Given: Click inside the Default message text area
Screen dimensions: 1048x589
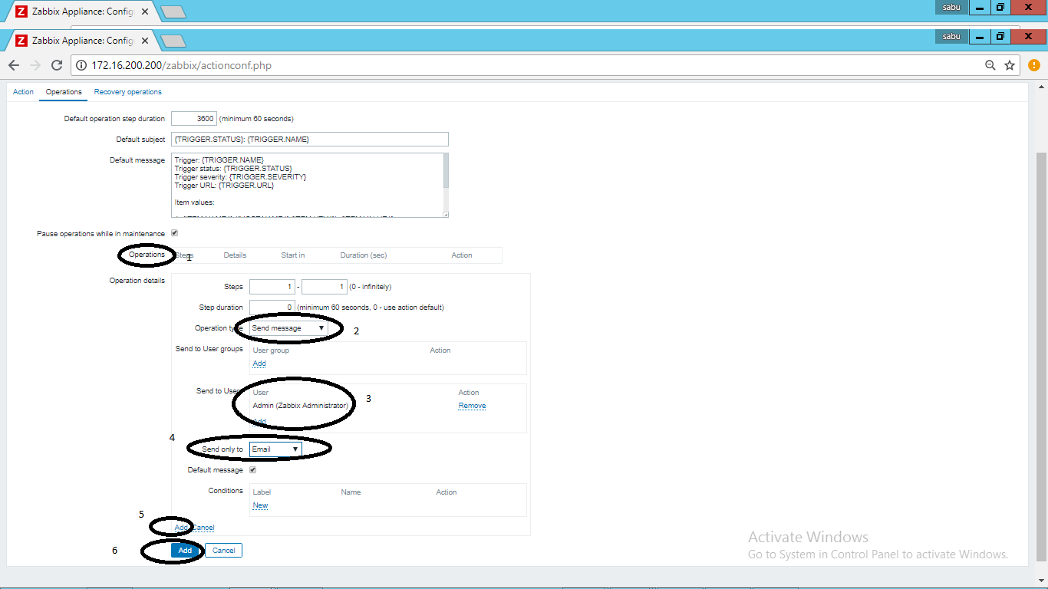Looking at the screenshot, I should click(307, 185).
